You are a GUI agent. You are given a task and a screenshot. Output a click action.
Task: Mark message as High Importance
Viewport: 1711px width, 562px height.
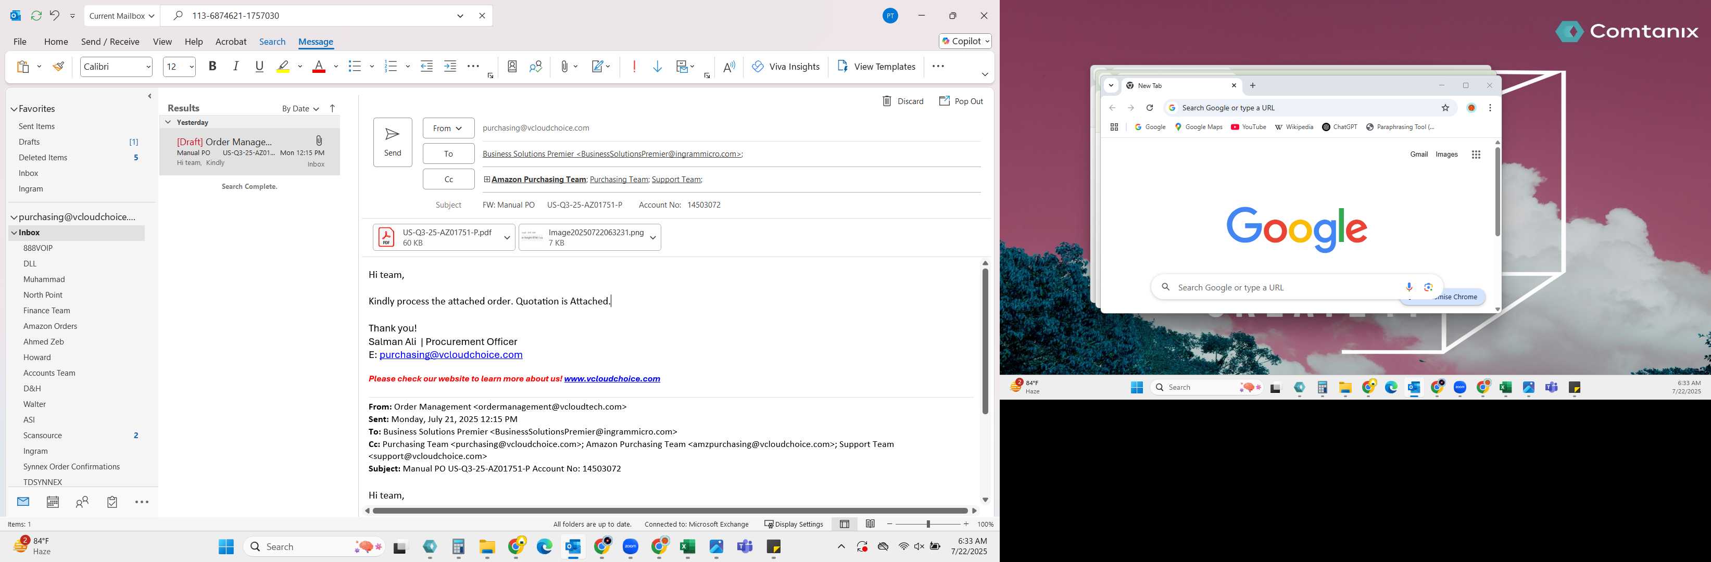click(634, 67)
